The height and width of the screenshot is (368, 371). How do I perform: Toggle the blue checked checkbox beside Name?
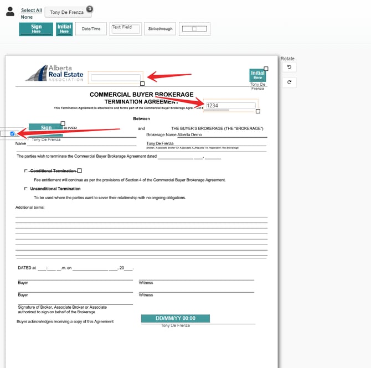coord(13,133)
